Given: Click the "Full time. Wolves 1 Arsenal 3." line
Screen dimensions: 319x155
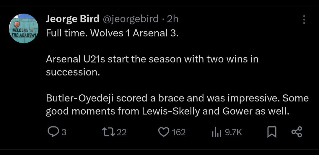Looking at the screenshot, I should [x=112, y=33].
